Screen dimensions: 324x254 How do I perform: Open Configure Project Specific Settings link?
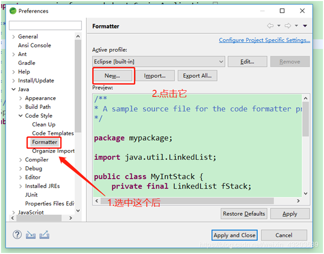[265, 40]
